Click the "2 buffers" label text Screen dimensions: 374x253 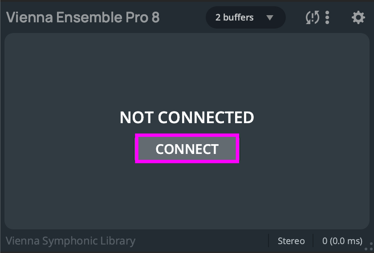[234, 18]
